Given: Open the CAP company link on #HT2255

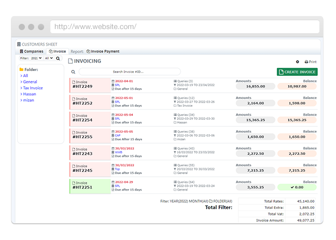Looking at the screenshot, I should pos(118,135).
